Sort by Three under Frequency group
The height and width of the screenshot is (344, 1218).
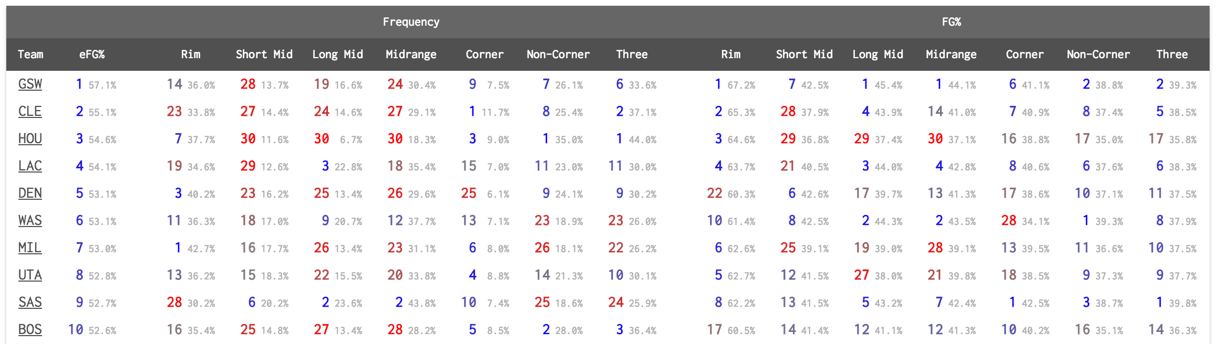click(x=632, y=55)
